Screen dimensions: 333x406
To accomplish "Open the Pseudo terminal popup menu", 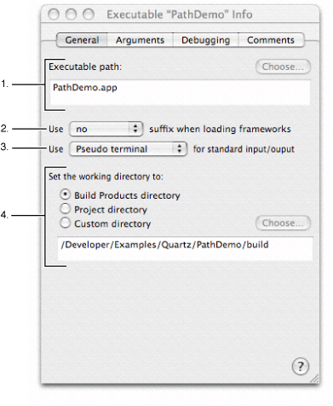I will pos(128,149).
